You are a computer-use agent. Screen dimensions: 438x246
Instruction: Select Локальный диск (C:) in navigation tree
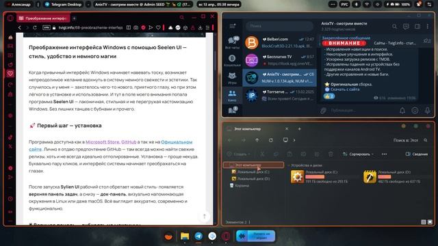click(x=251, y=172)
